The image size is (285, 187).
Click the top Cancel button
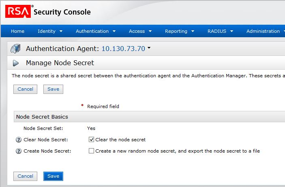click(25, 89)
